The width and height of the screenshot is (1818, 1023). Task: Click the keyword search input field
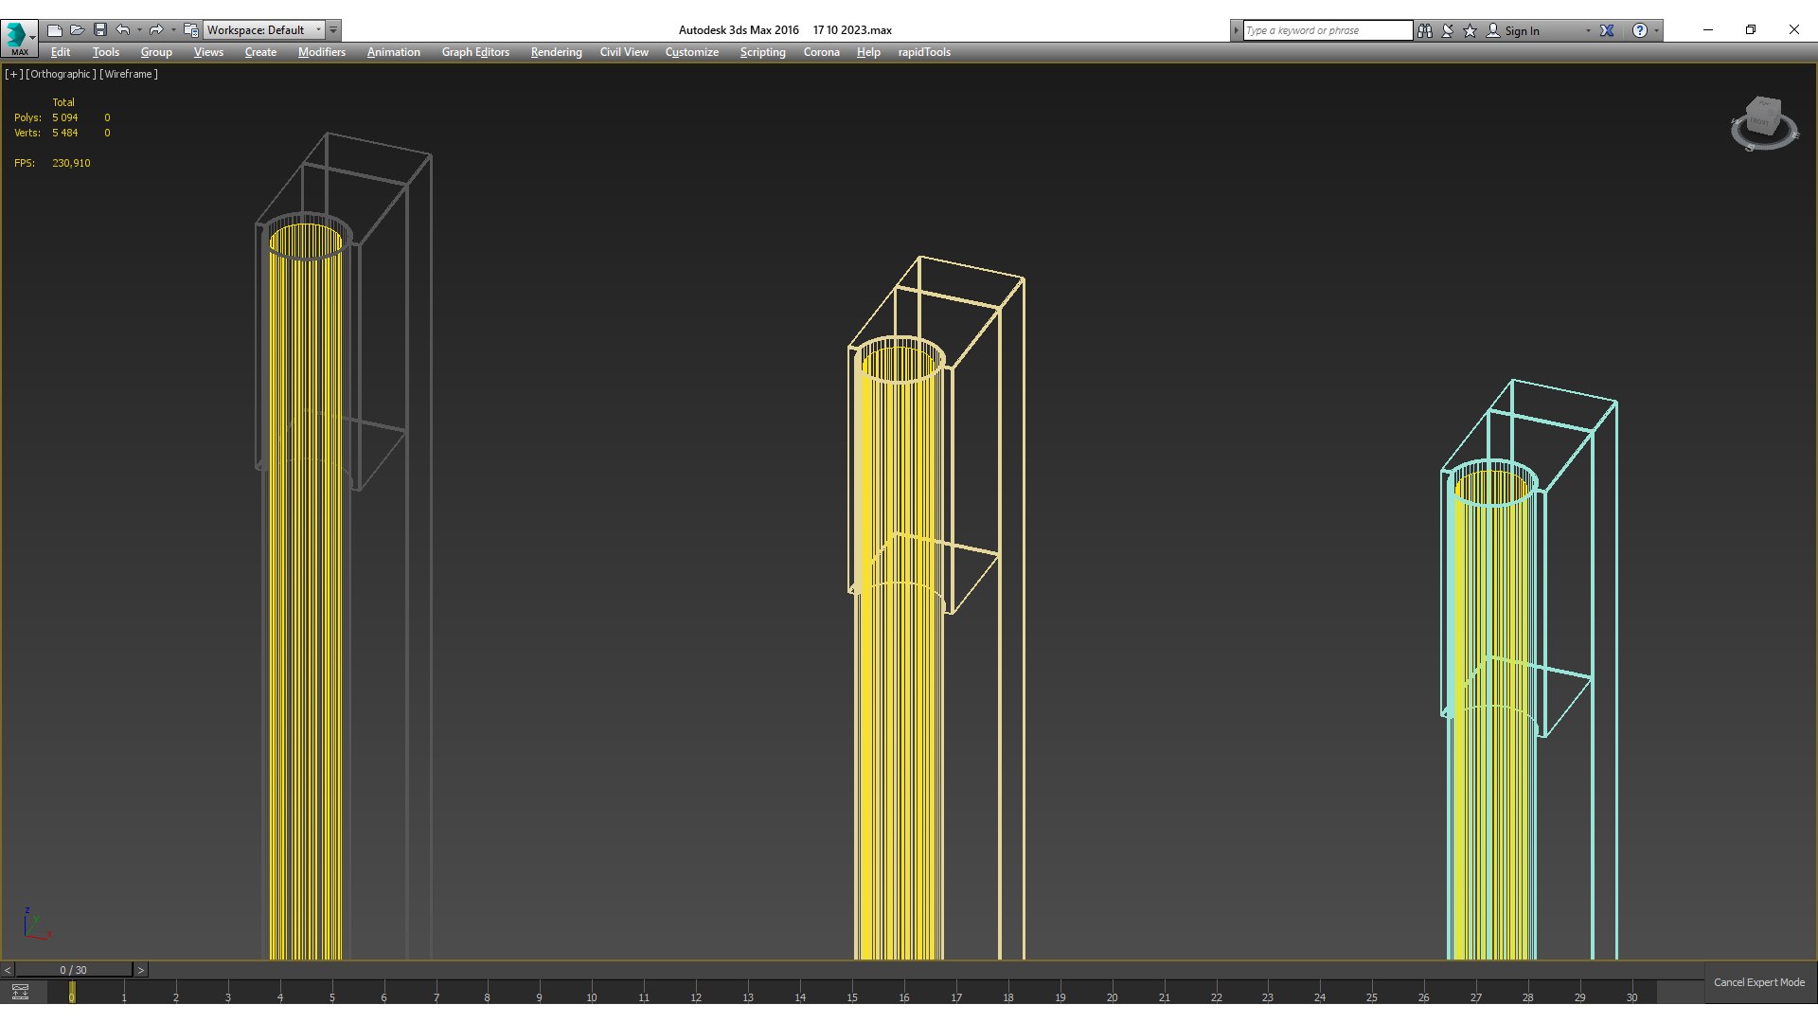(x=1326, y=30)
